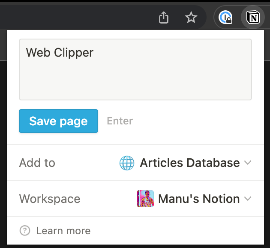Click the question mark help icon
270x248 pixels.
coord(25,231)
